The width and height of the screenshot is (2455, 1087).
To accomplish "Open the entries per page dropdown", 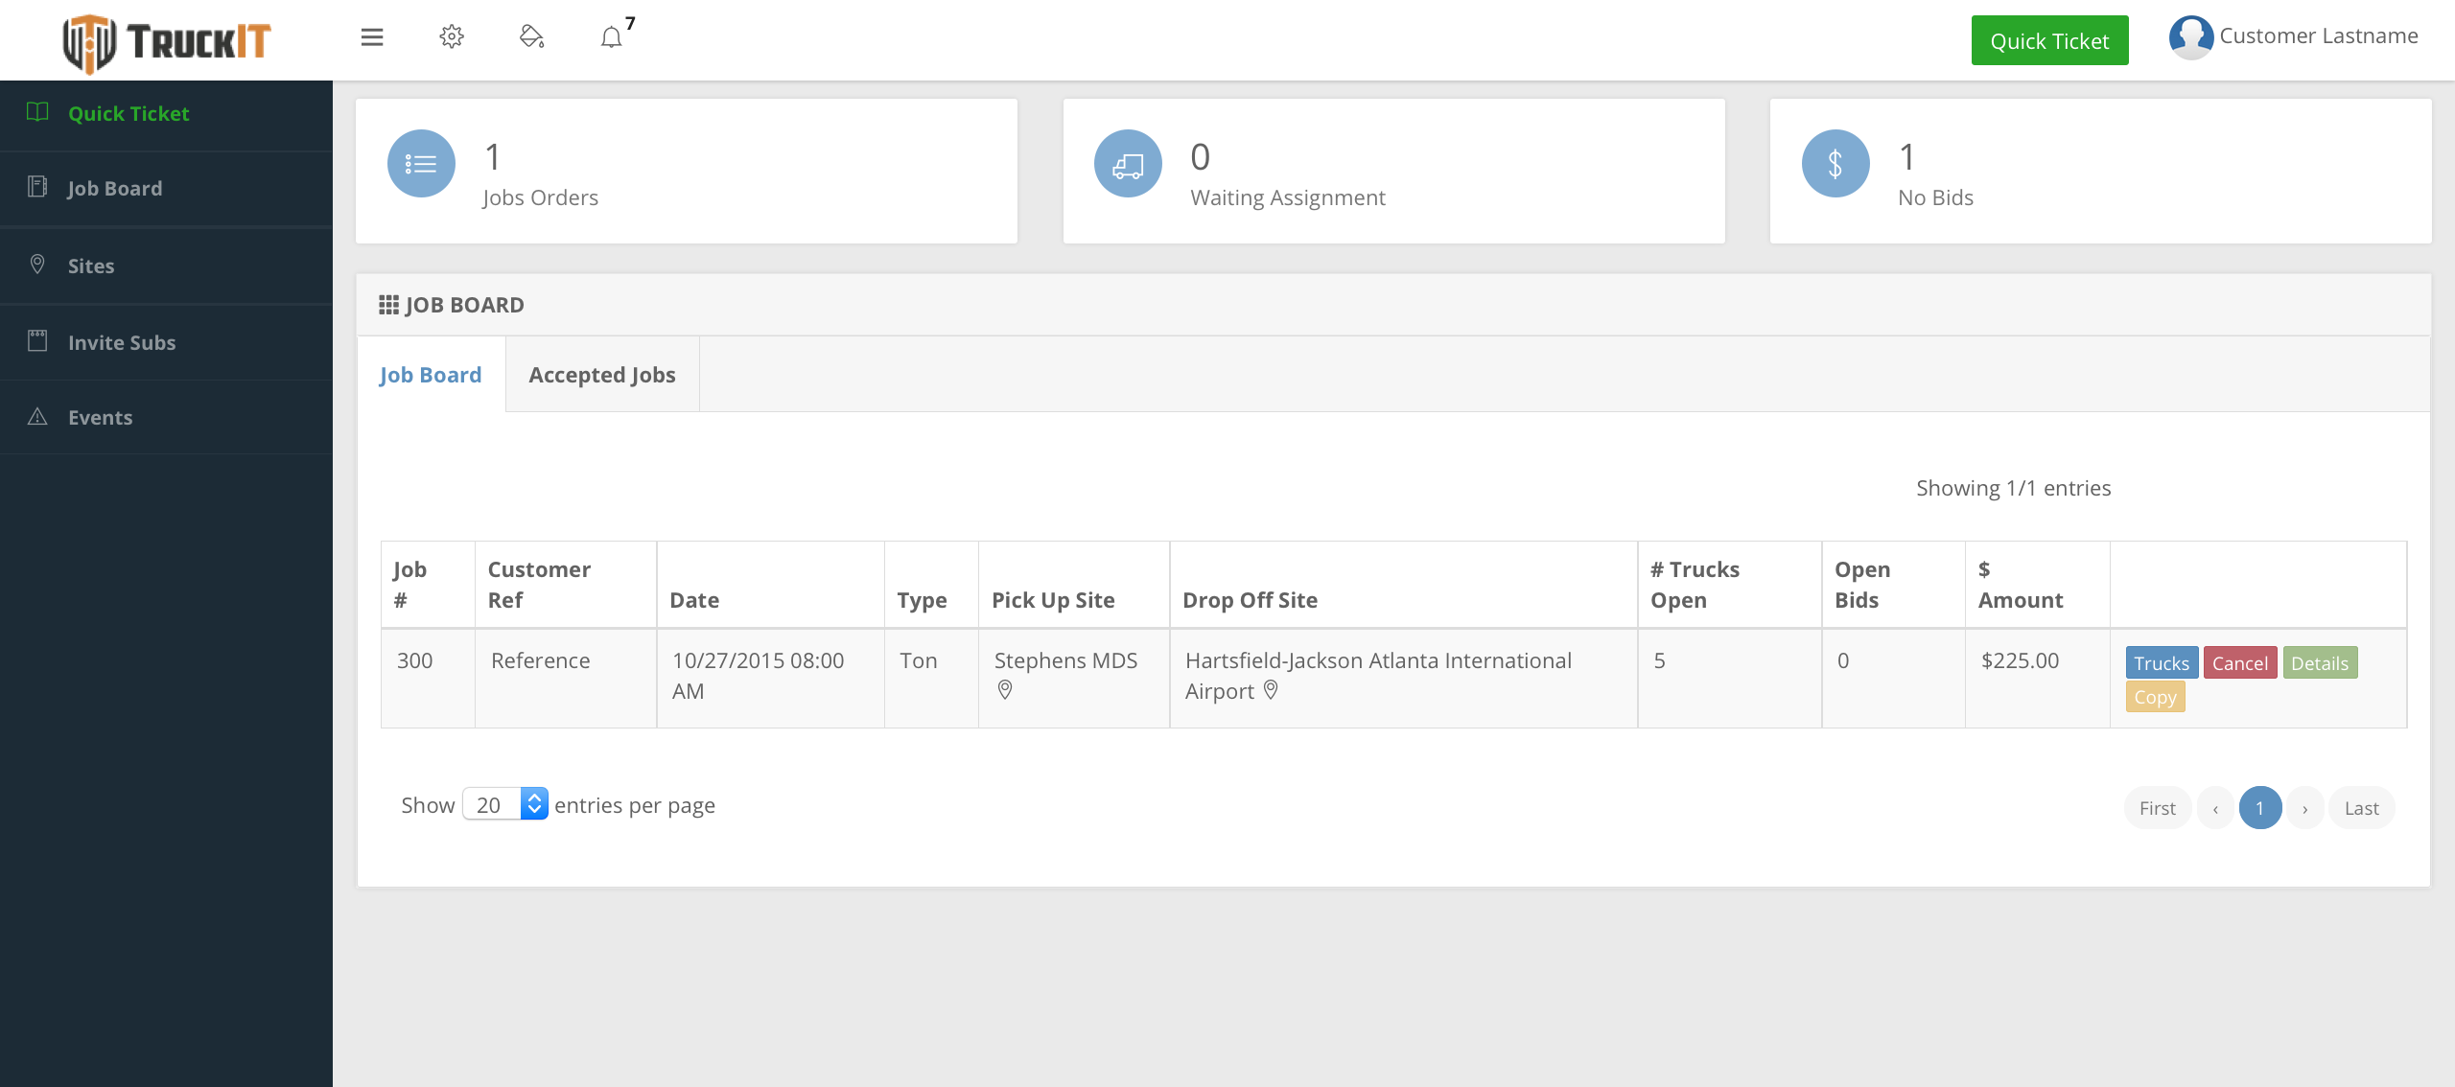I will (505, 804).
